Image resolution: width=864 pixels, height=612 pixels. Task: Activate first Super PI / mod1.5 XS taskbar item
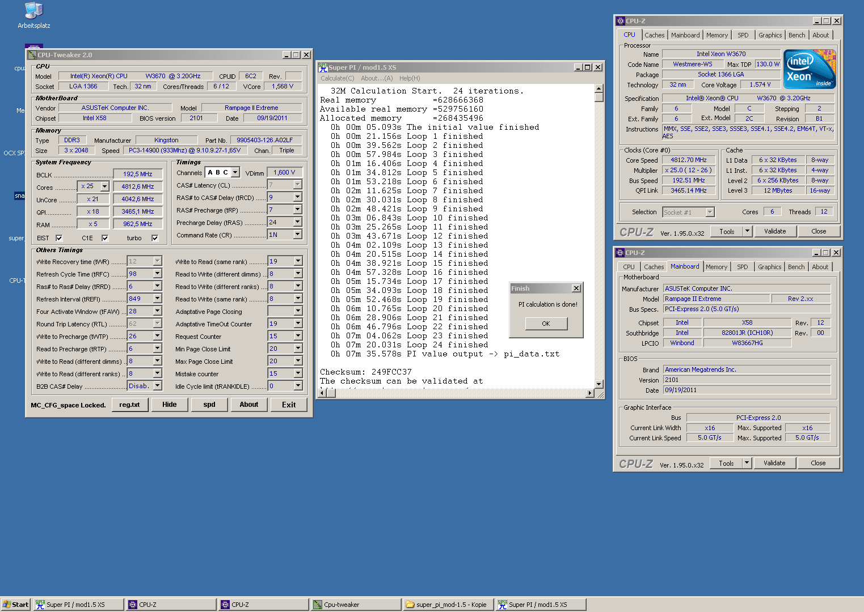click(78, 605)
